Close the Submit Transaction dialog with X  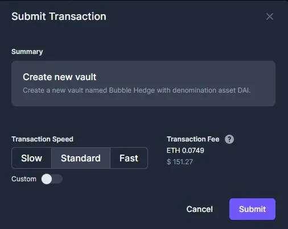point(269,16)
